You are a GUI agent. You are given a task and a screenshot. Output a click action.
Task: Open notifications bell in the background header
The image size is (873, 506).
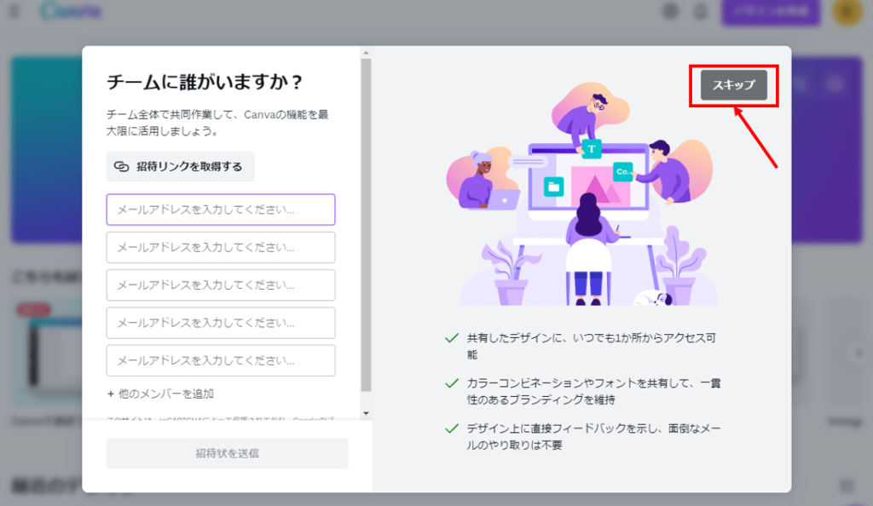[x=701, y=11]
